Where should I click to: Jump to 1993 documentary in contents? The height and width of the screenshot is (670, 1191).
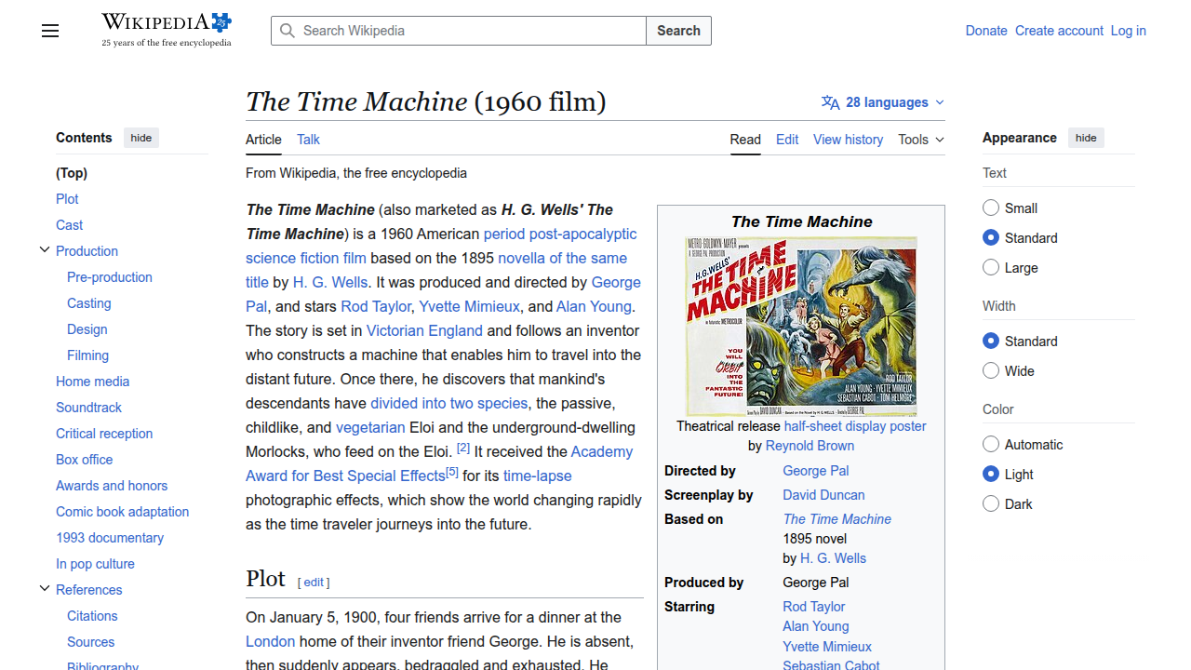click(x=110, y=538)
